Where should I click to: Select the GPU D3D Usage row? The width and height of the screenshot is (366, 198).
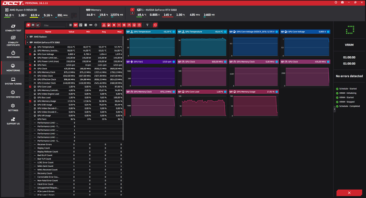74,105
